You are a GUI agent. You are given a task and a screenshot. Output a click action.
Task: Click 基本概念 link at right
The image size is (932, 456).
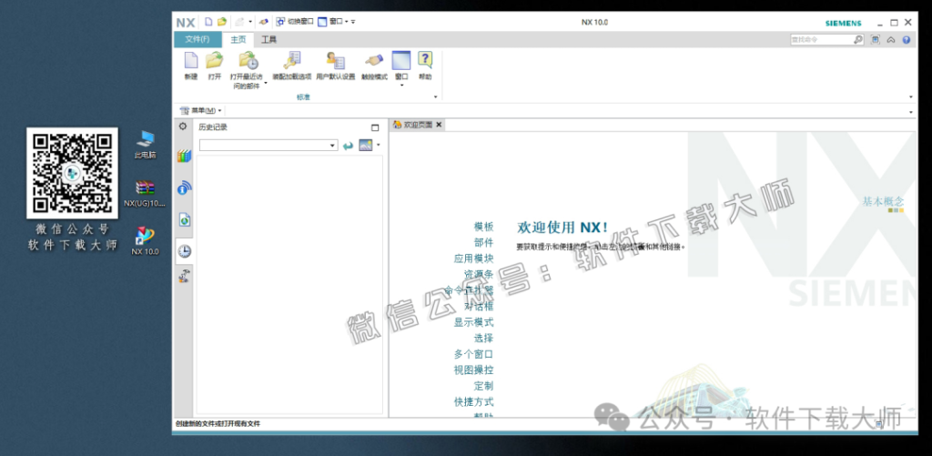tap(883, 201)
